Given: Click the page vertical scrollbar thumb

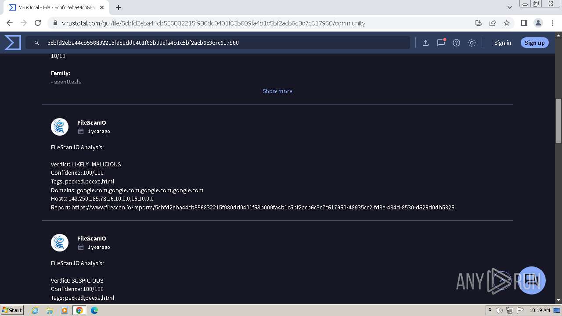Looking at the screenshot, I should (558, 121).
